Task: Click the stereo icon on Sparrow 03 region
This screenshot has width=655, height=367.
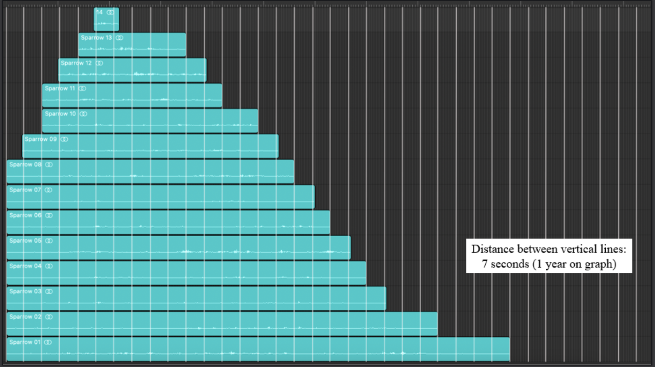Action: click(x=49, y=291)
